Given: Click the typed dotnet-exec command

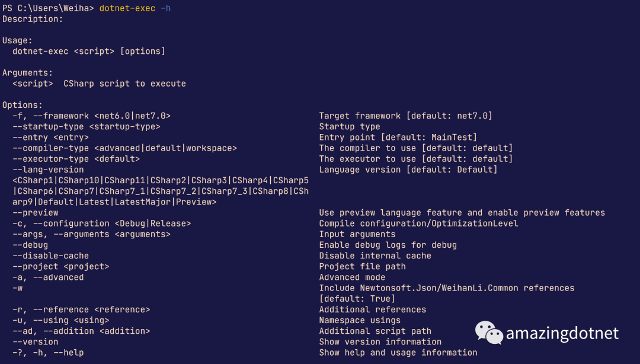Looking at the screenshot, I should 127,8.
